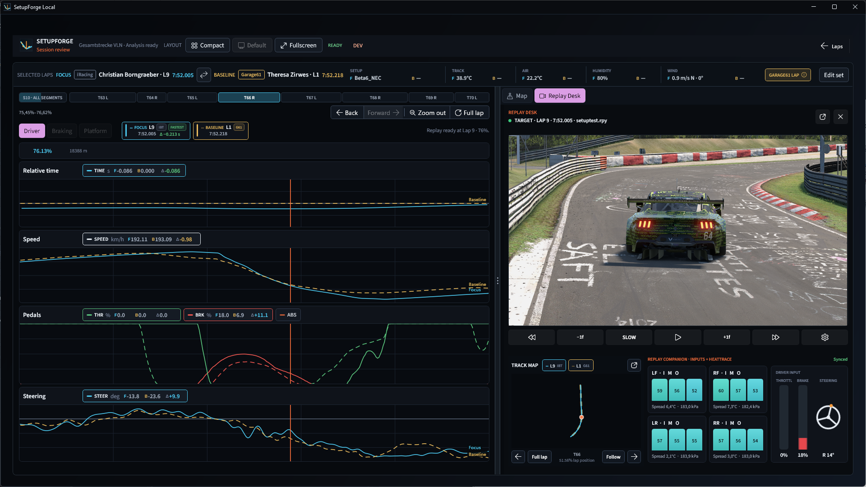The width and height of the screenshot is (866, 487).
Task: Pop out the track map
Action: pyautogui.click(x=634, y=365)
